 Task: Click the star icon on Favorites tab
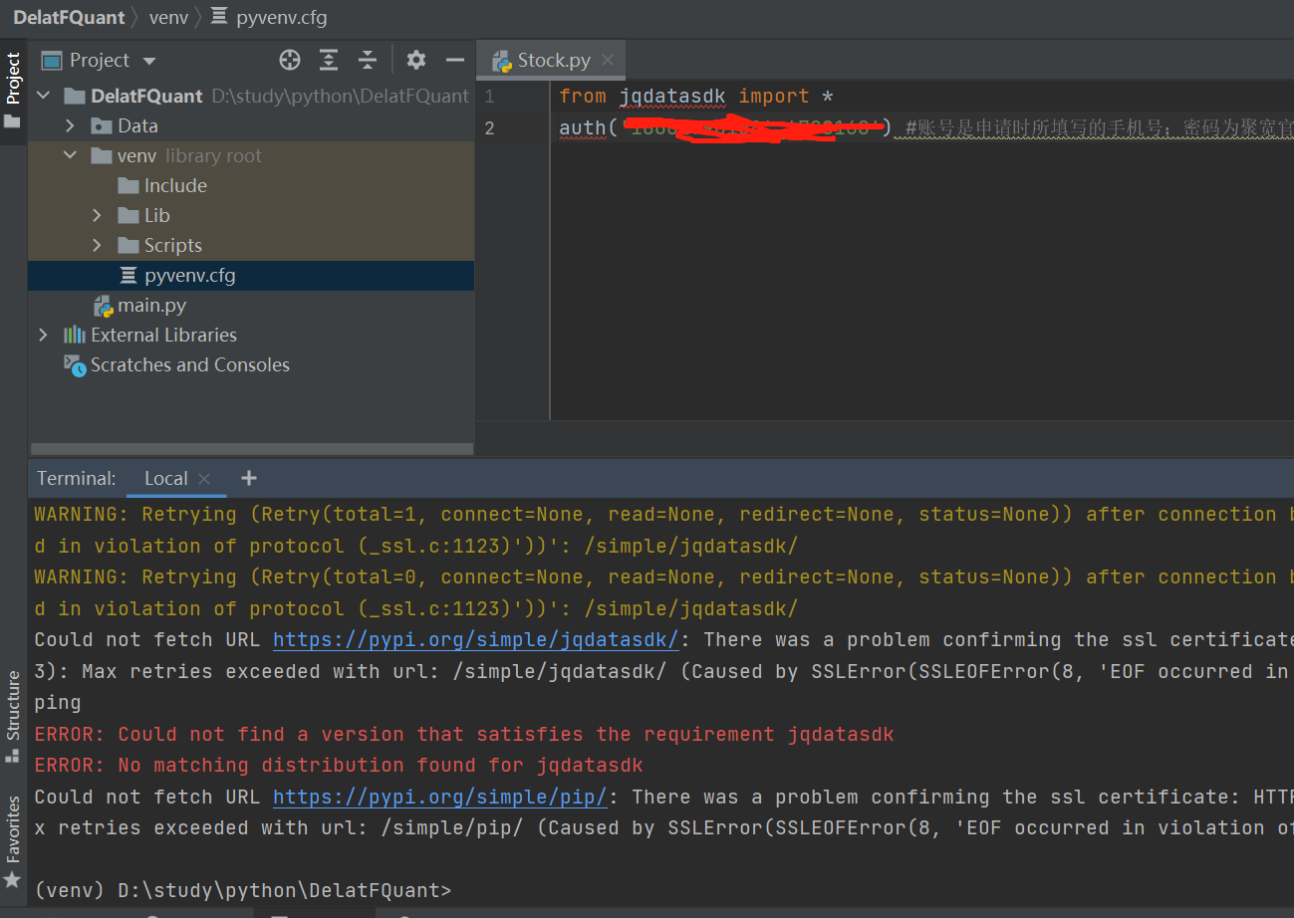point(12,880)
